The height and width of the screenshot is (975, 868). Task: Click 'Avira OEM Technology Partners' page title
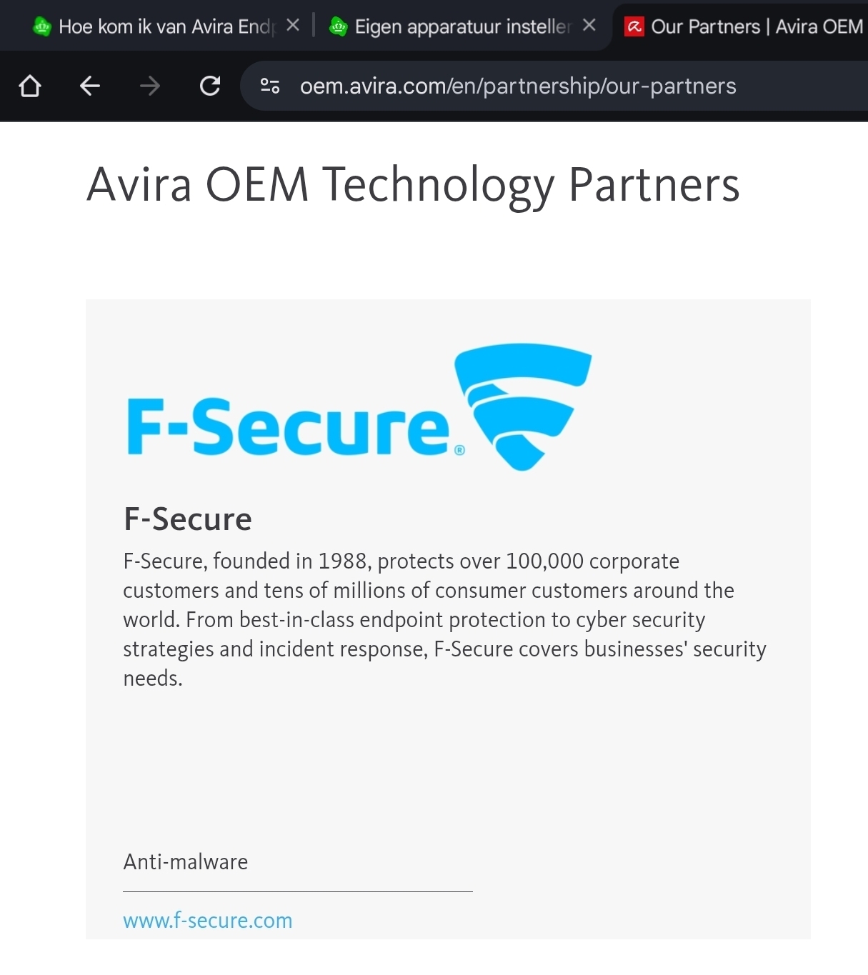pos(413,185)
